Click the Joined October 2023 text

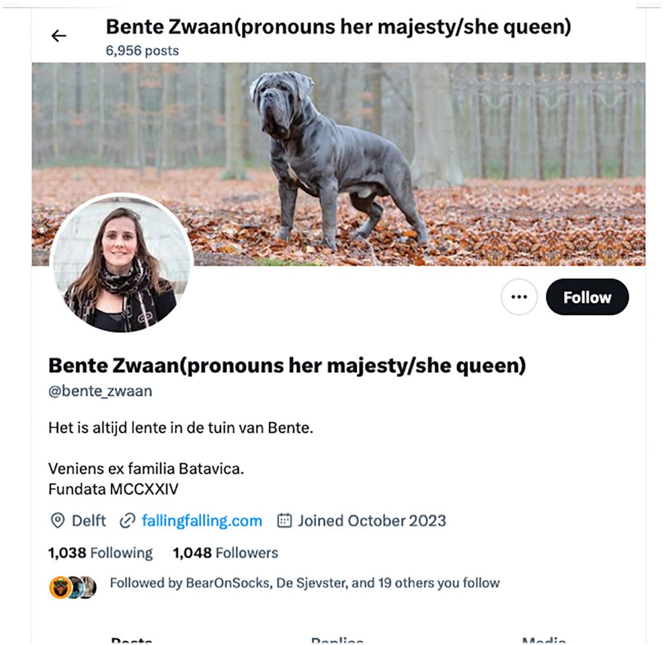click(371, 521)
